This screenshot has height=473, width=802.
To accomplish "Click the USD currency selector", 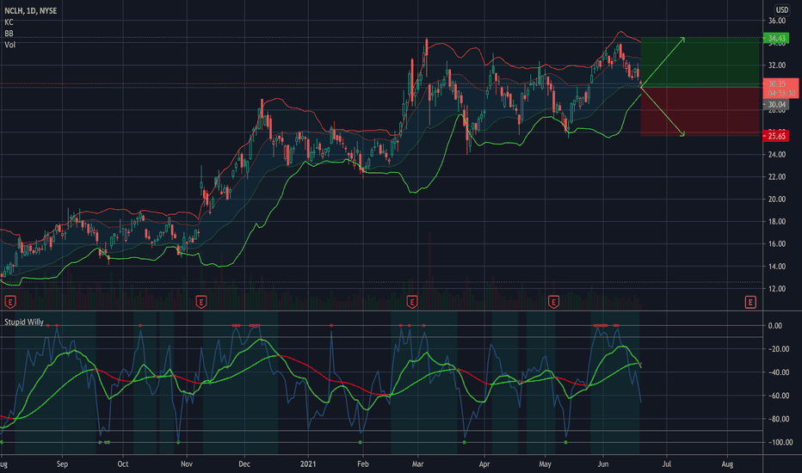I will (x=782, y=9).
